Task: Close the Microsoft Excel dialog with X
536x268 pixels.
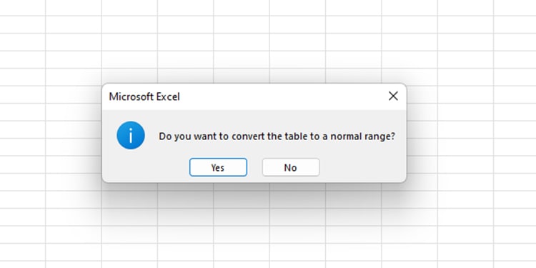Action: [393, 96]
